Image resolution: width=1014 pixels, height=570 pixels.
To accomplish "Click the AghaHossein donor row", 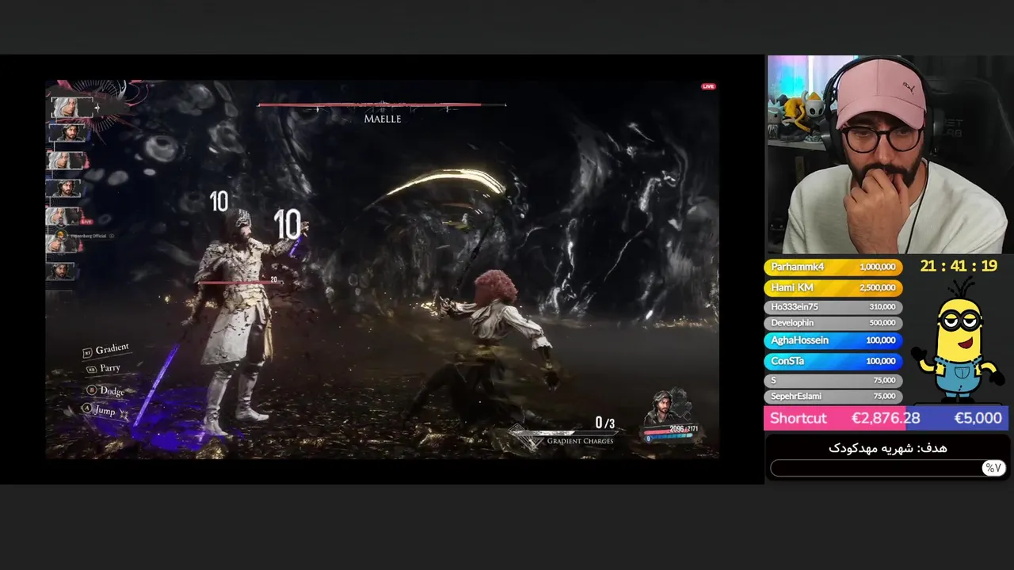I will pos(833,340).
